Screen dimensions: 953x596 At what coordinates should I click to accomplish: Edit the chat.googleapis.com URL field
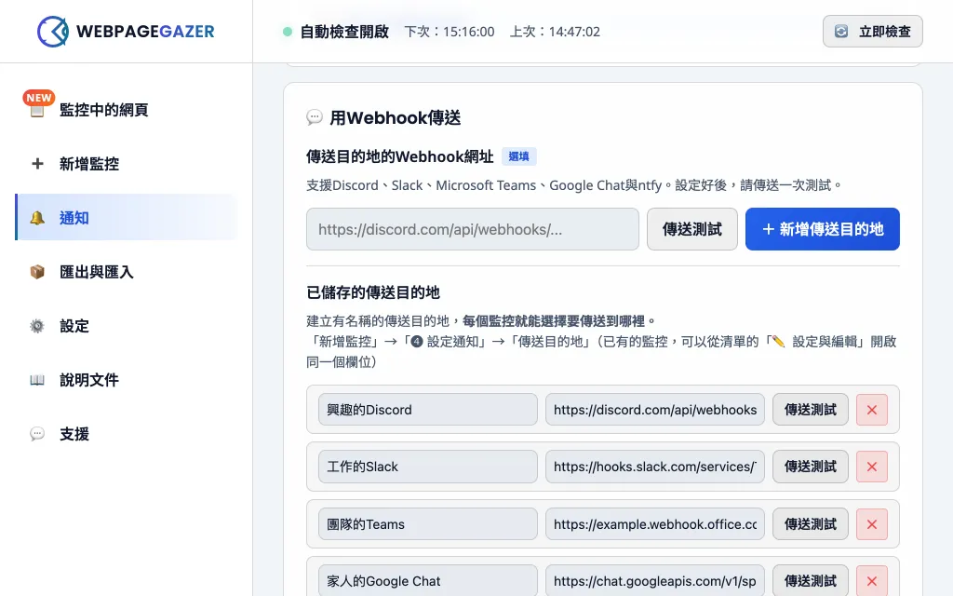coord(655,581)
